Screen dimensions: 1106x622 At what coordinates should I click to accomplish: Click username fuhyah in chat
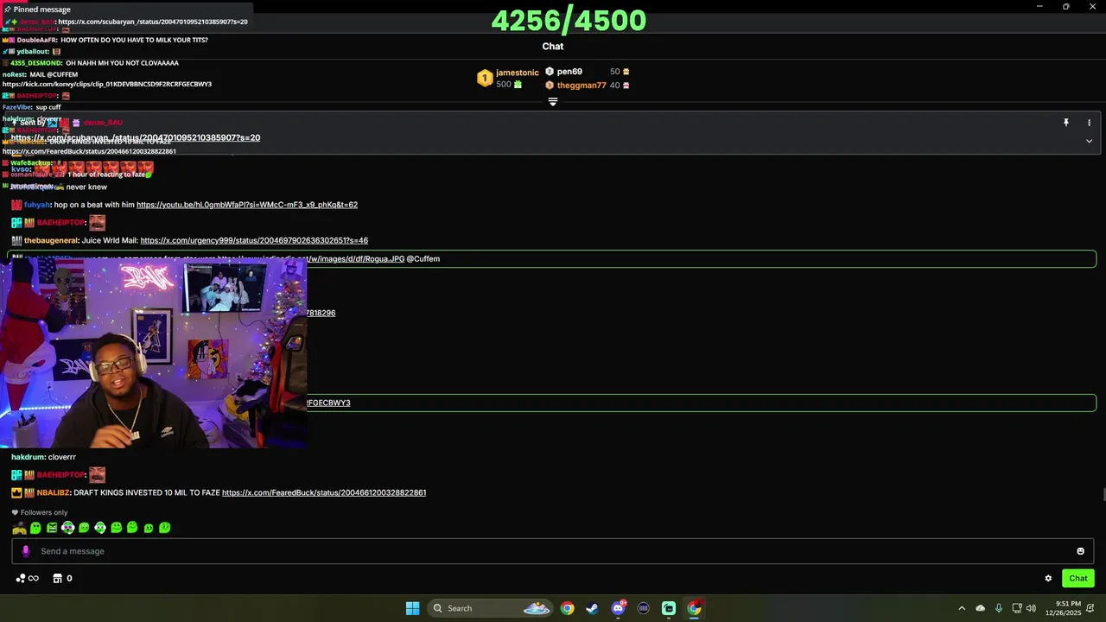click(x=37, y=205)
